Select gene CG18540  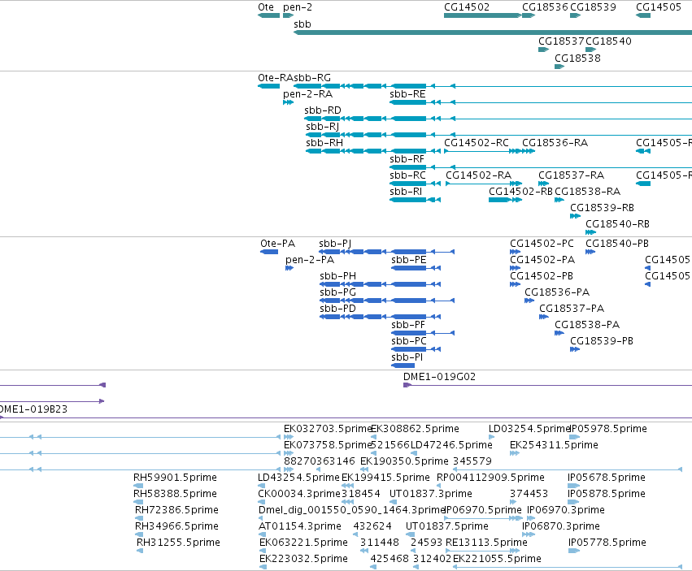(591, 50)
